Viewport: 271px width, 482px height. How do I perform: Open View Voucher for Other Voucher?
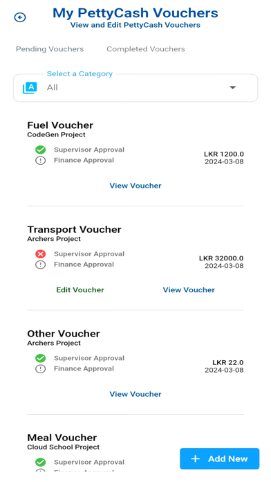pyautogui.click(x=135, y=394)
